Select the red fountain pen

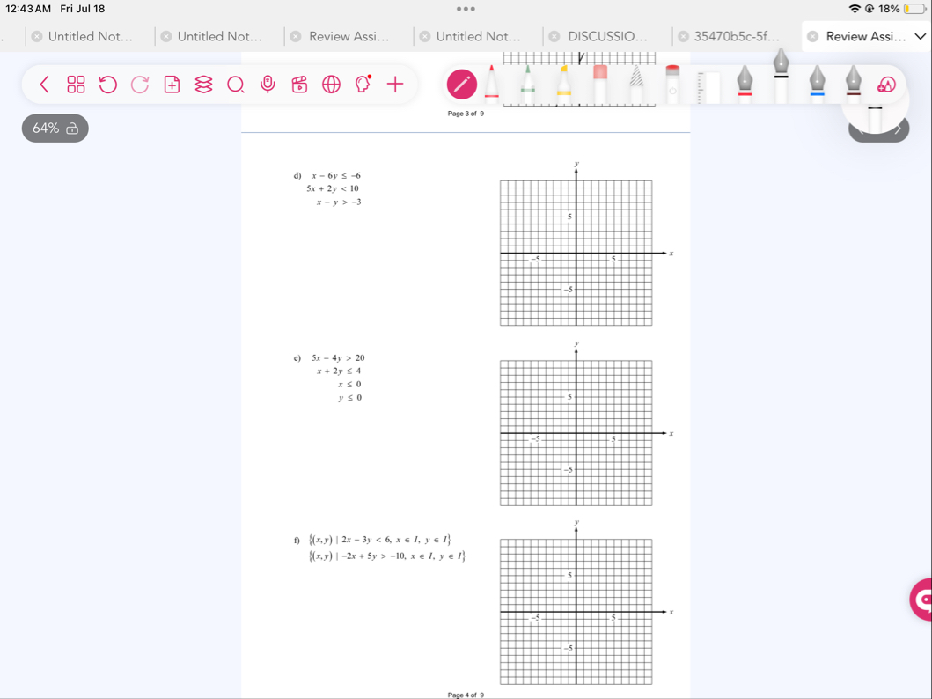click(x=745, y=84)
